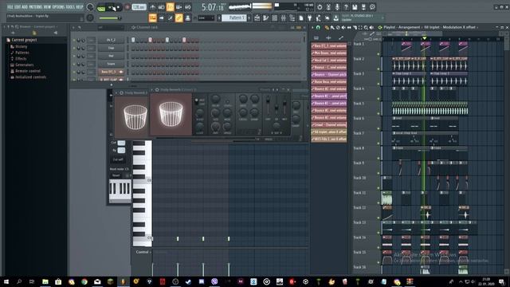Open the playlist view icon
Viewport: 510px width, 287px height.
(257, 18)
